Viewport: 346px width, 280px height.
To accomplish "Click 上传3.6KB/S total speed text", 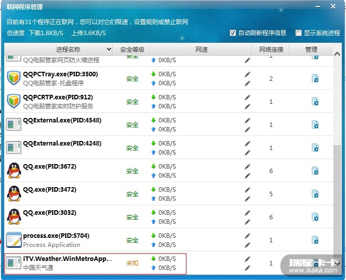I will [88, 33].
